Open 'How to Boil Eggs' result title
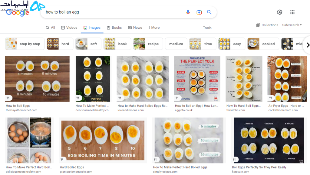The height and width of the screenshot is (175, 310). point(18,106)
